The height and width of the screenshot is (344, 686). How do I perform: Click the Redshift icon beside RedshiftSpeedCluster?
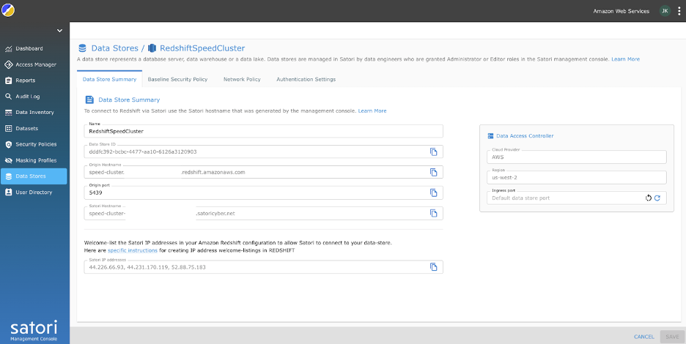coord(152,48)
